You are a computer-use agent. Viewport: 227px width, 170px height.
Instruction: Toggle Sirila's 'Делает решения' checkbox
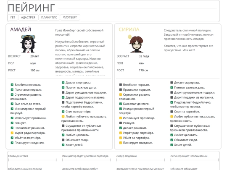tap(121, 128)
